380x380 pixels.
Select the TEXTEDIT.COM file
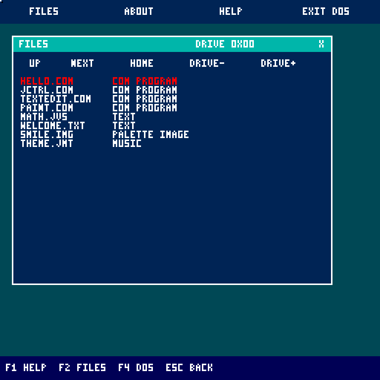pyautogui.click(x=56, y=99)
